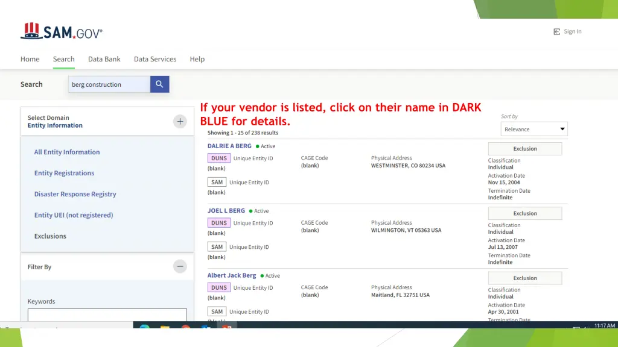Image resolution: width=618 pixels, height=347 pixels.
Task: Go to the Home tab
Action: [30, 59]
